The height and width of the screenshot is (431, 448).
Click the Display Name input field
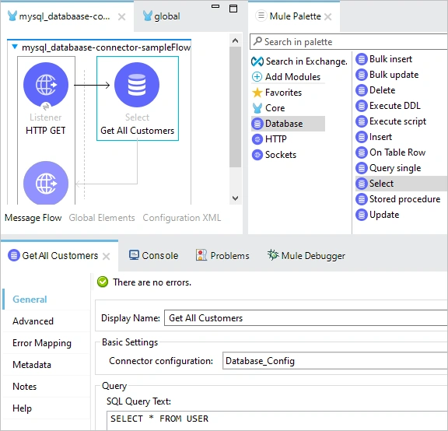tap(306, 318)
